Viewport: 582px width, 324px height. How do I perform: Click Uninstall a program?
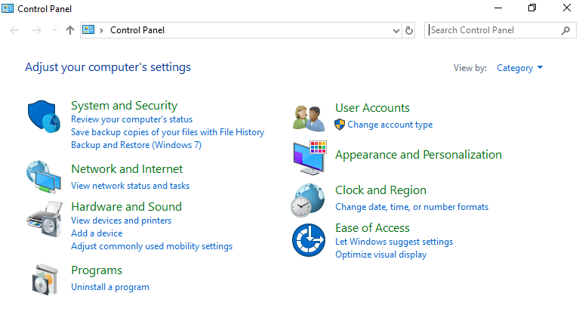[110, 287]
